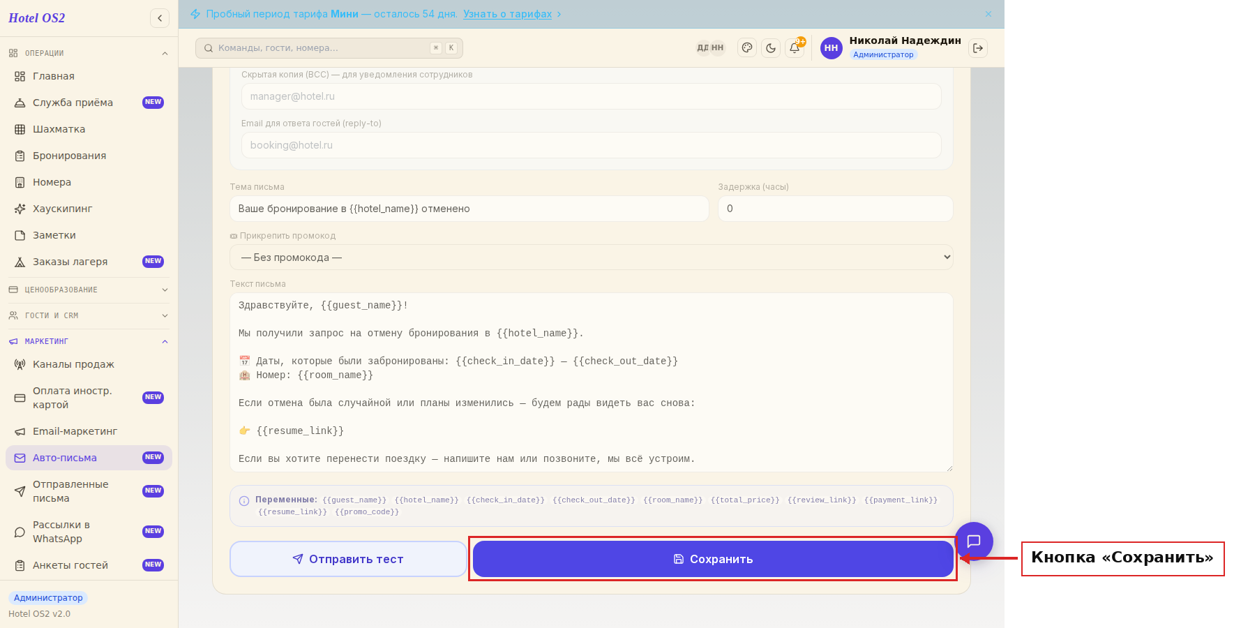
Task: Click the {{resume_link}} variable chip
Action: tap(292, 512)
